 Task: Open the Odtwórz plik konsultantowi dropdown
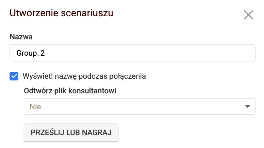pyautogui.click(x=139, y=107)
